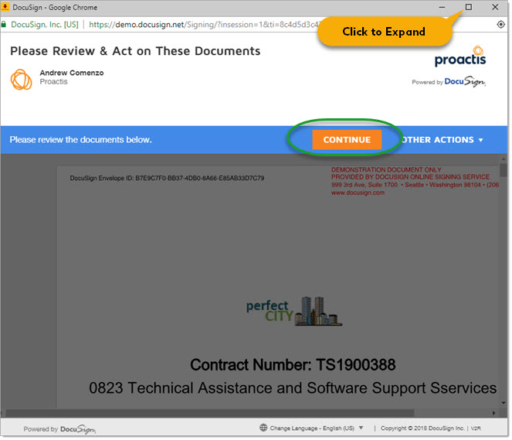512x440 pixels.
Task: Click the globe icon next to Change Language
Action: (x=263, y=428)
